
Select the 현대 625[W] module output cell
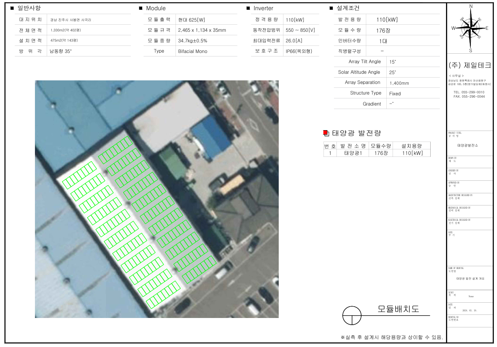point(192,20)
